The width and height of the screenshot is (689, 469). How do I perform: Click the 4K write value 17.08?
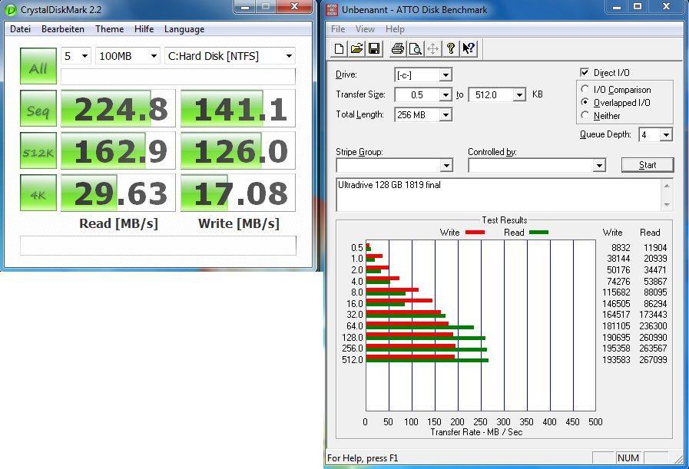pos(238,193)
